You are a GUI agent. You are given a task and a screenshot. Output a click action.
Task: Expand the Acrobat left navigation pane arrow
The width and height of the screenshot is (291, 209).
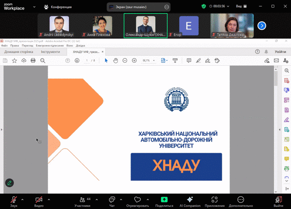[x=2, y=130]
